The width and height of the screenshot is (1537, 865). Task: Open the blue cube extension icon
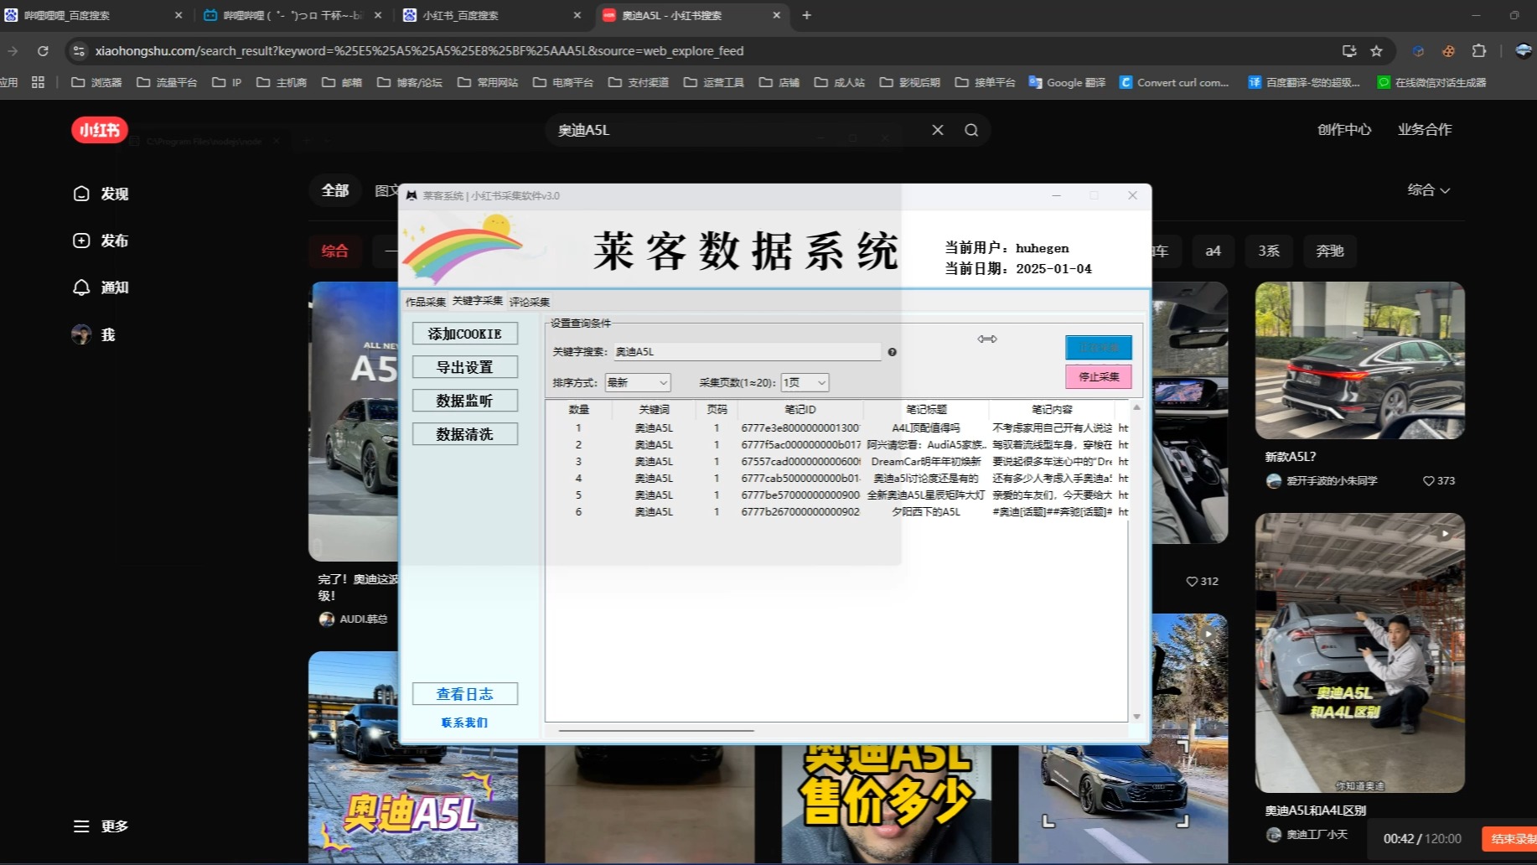(1418, 51)
